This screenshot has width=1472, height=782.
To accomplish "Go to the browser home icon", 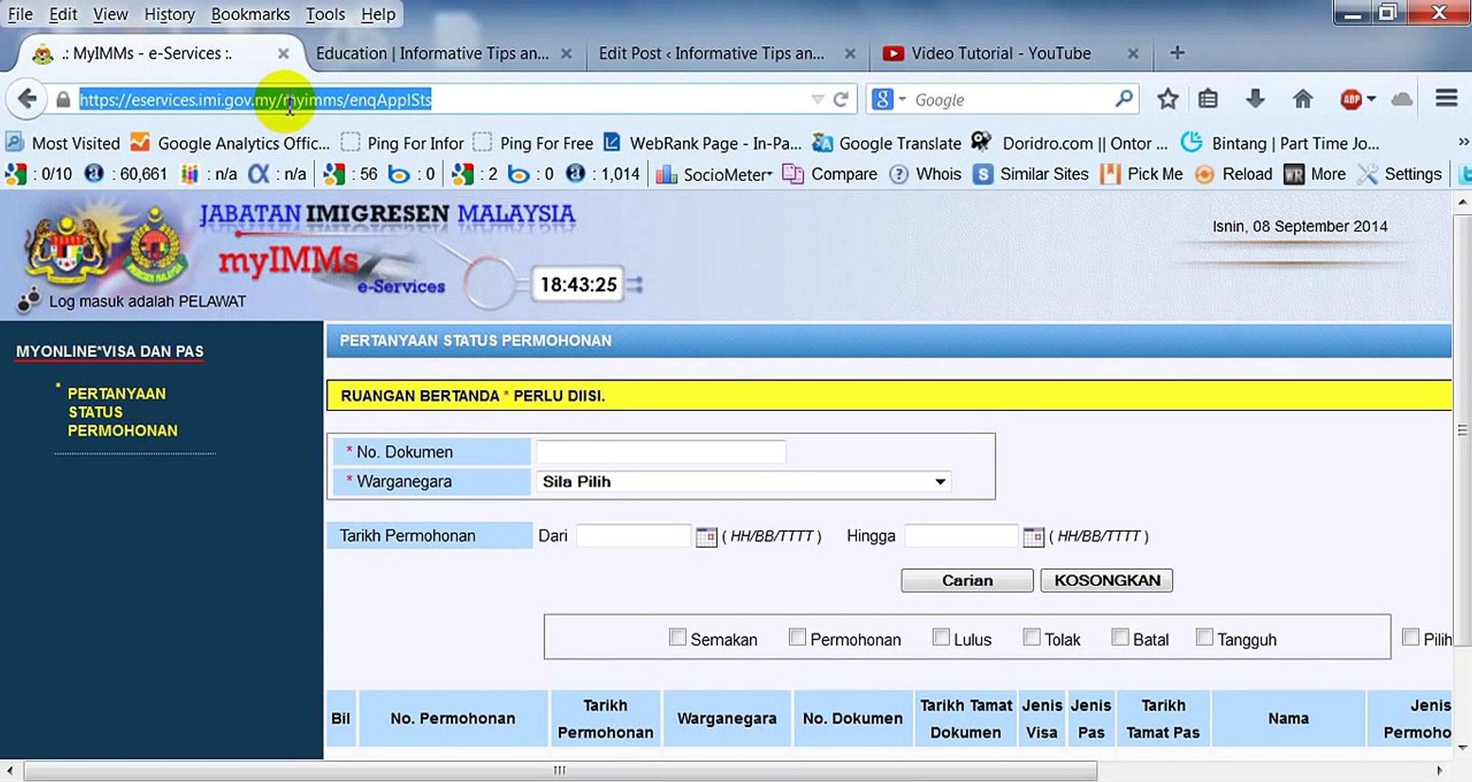I will [x=1302, y=99].
